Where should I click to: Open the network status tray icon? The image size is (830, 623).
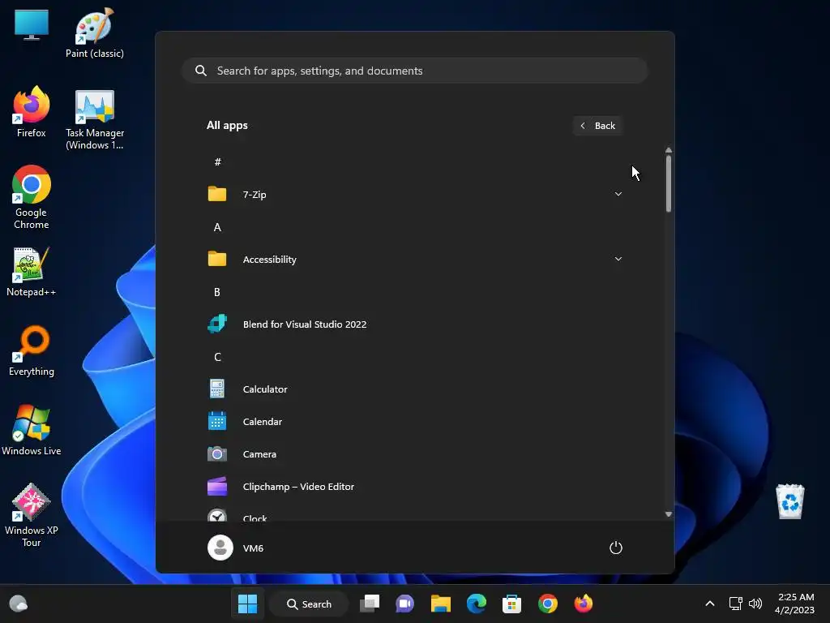point(735,604)
